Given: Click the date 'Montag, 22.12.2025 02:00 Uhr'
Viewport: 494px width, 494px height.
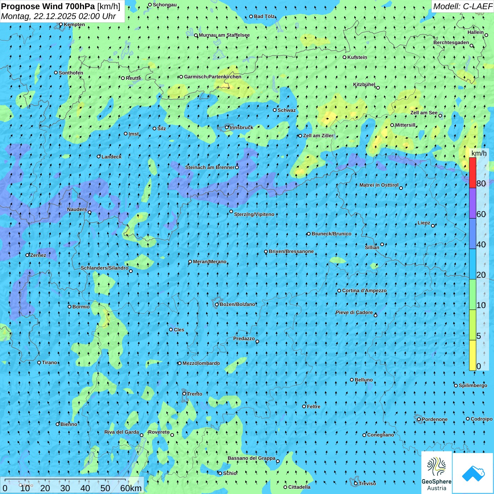Looking at the screenshot, I should point(58,16).
